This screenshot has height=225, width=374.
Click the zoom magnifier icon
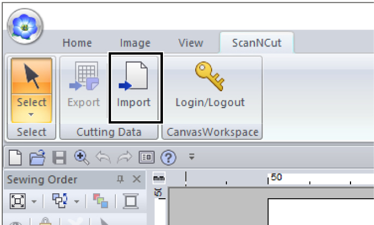81,157
